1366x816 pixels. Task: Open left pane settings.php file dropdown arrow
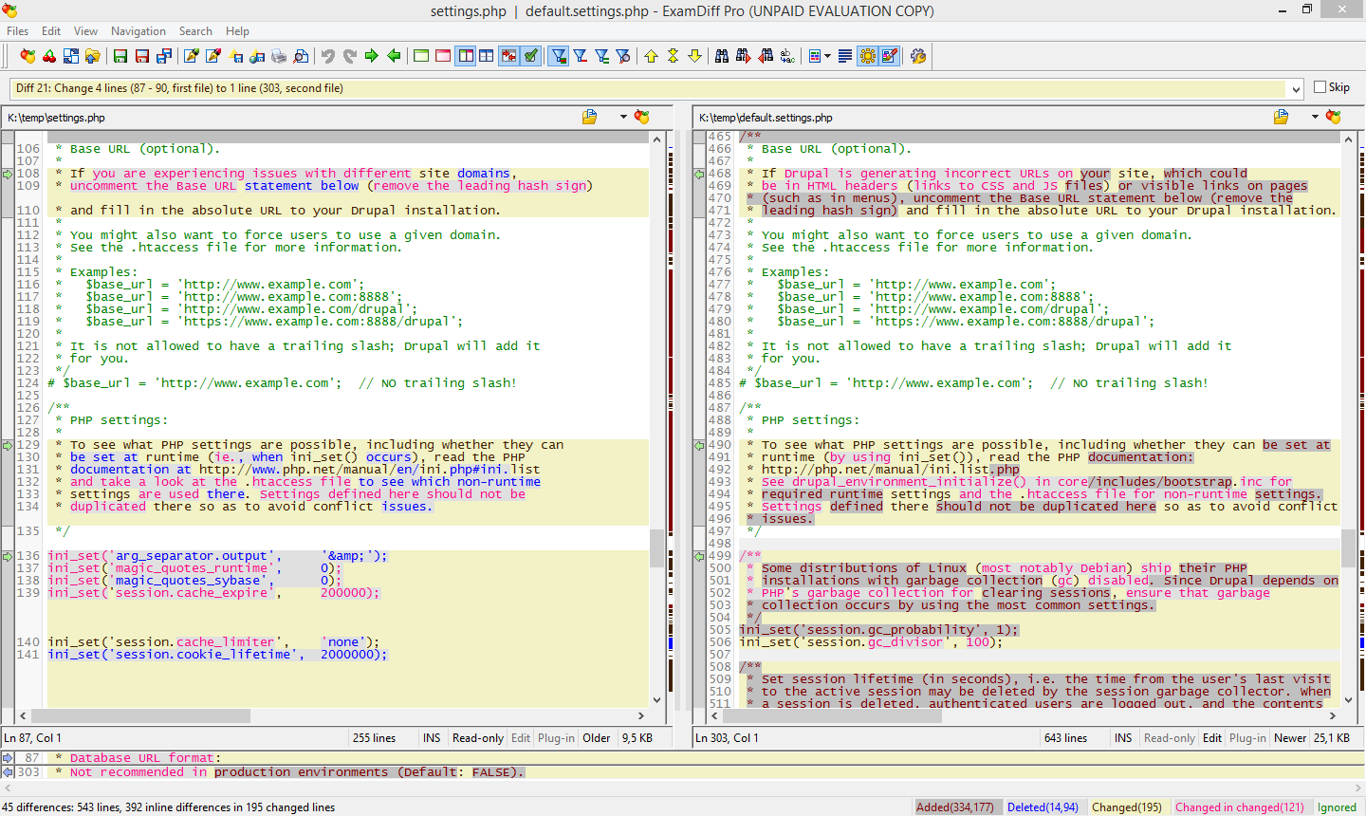[623, 117]
